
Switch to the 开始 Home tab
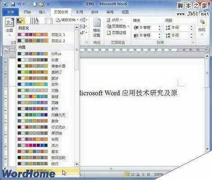[x=27, y=12]
